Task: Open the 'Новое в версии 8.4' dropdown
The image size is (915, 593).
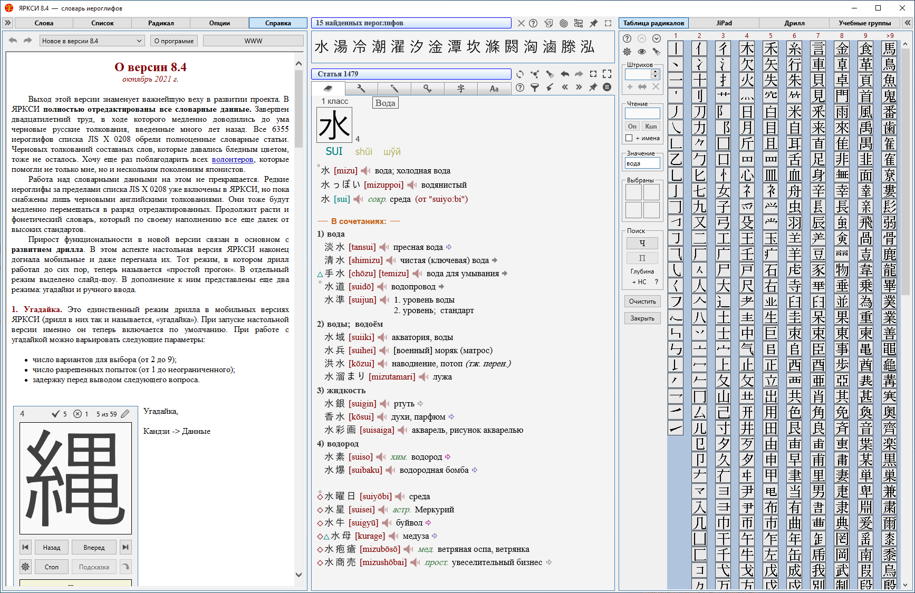Action: point(92,41)
